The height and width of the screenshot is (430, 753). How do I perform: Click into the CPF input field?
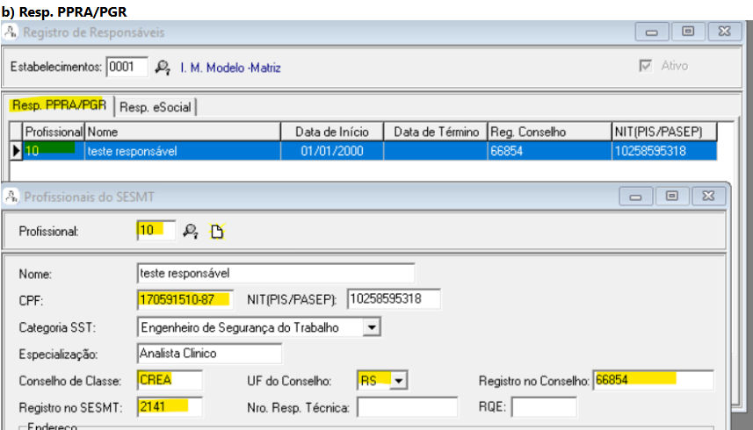pyautogui.click(x=185, y=299)
